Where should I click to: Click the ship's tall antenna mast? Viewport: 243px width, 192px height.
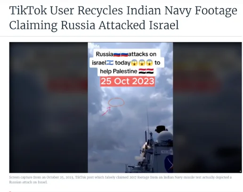pos(148,122)
